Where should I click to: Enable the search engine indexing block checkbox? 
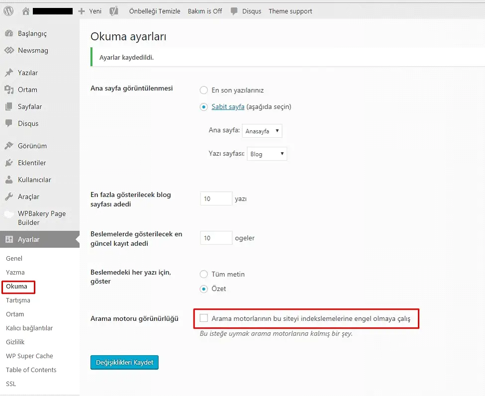(x=203, y=318)
